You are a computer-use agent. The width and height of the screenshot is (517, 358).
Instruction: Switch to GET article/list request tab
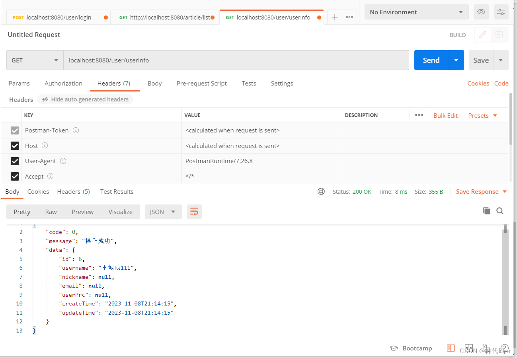coord(165,18)
